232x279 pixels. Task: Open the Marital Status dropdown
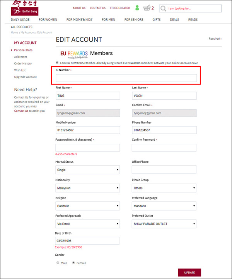coord(88,170)
